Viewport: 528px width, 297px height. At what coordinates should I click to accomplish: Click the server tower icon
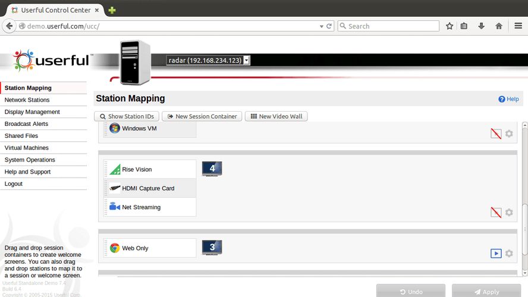coord(135,62)
